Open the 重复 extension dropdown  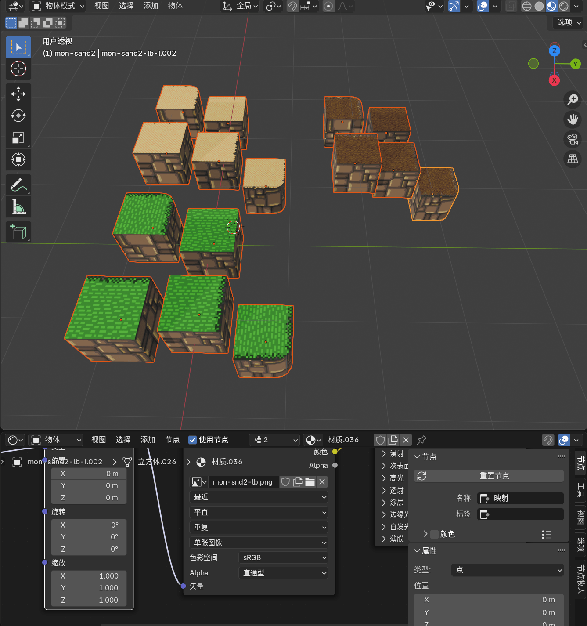pyautogui.click(x=259, y=527)
